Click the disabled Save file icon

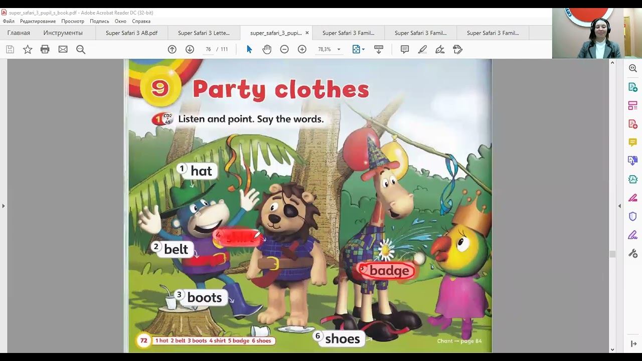(x=10, y=49)
